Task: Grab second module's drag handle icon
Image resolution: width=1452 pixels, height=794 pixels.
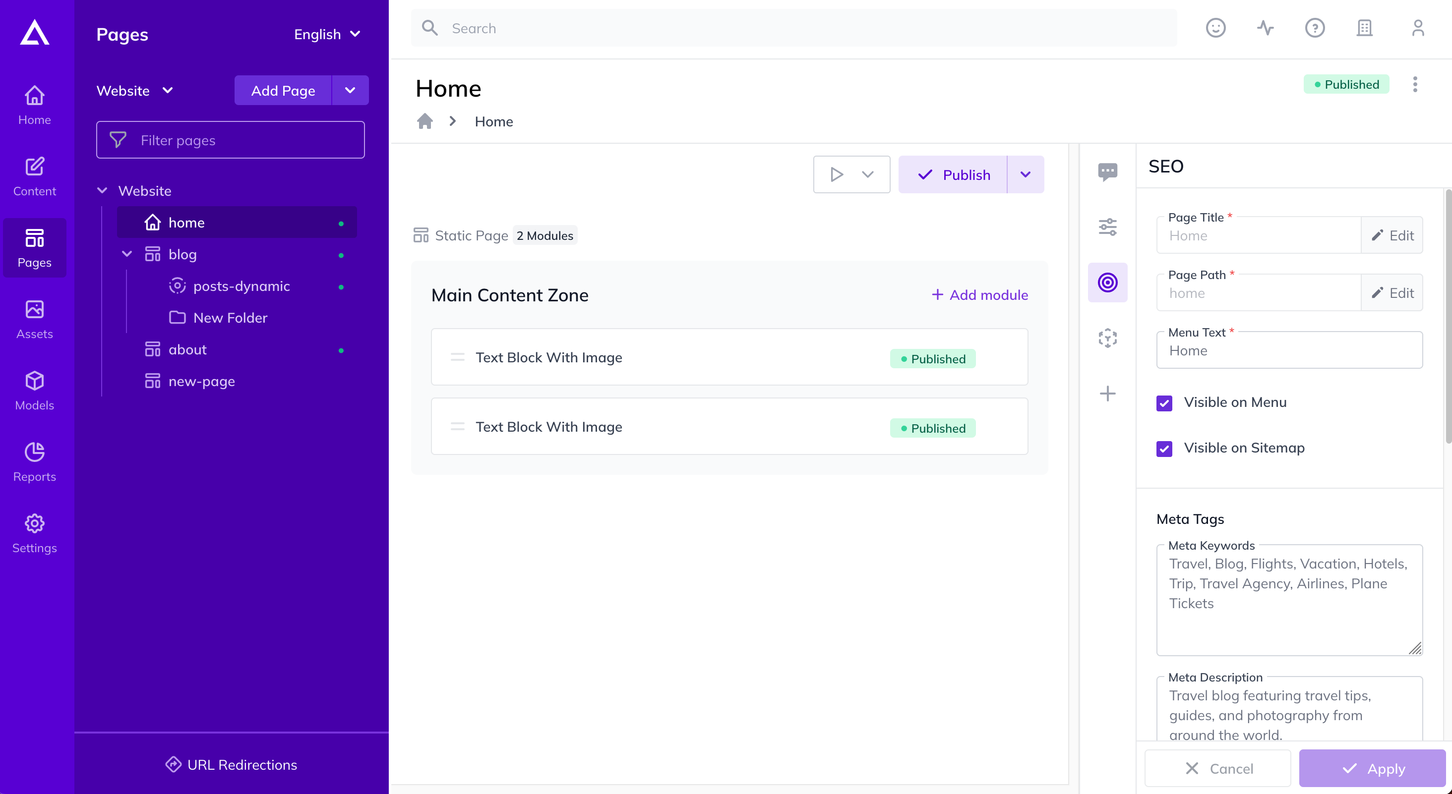Action: point(458,427)
